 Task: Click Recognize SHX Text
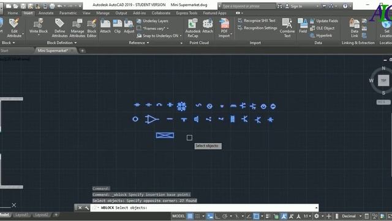coord(257,20)
